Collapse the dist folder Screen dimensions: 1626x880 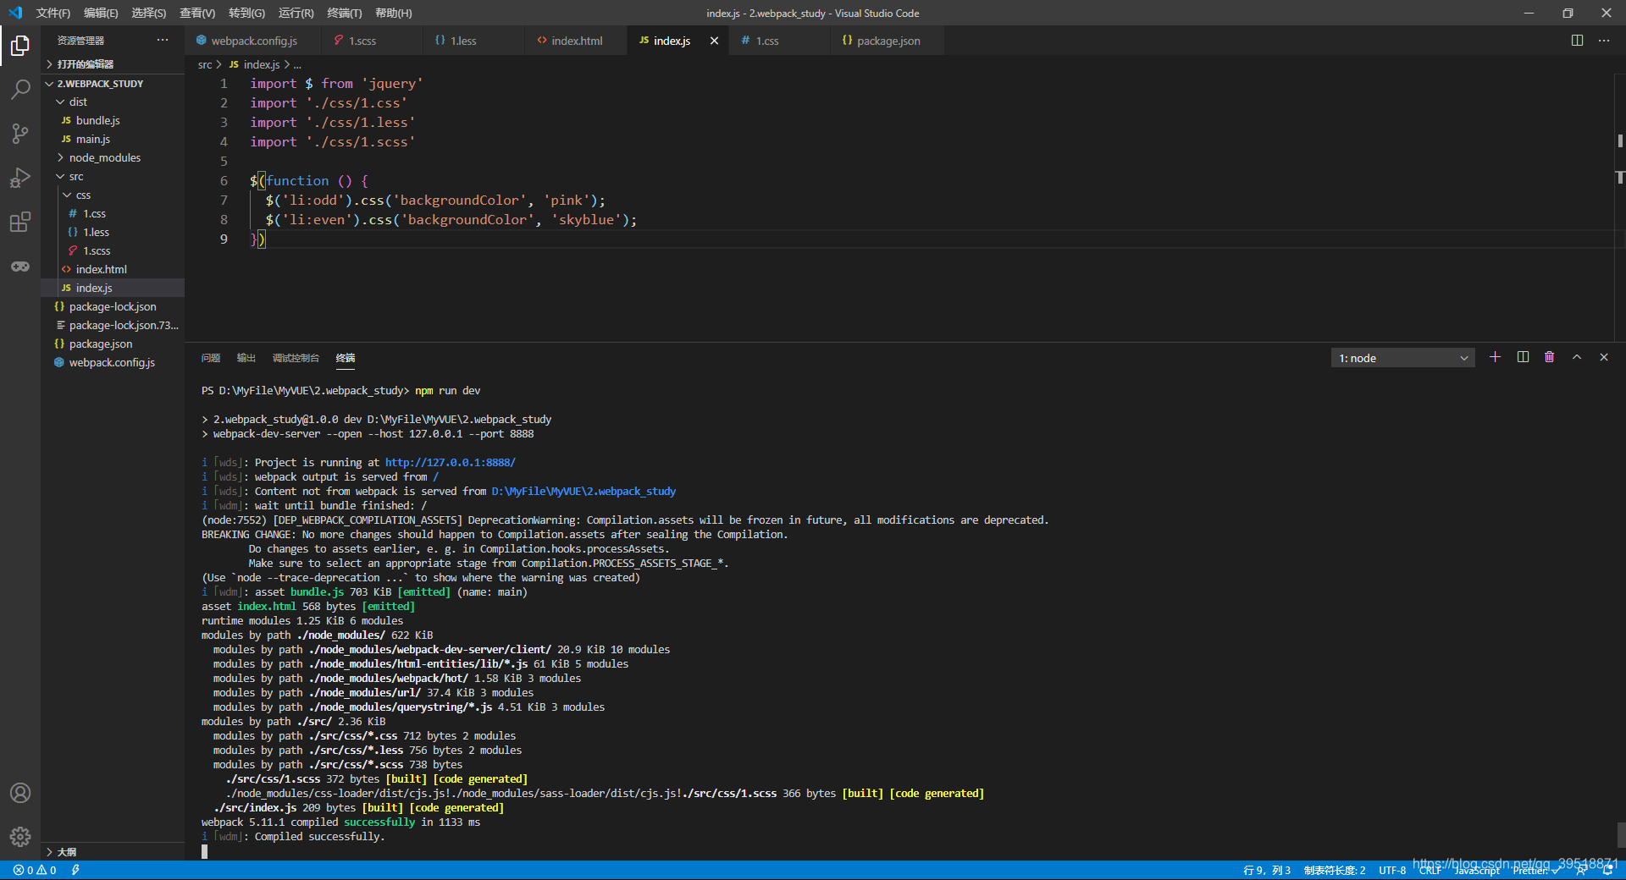(x=77, y=102)
